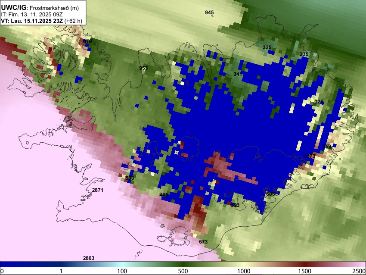
Task: Select the 479 station value in Westfjords
Action: (x=87, y=41)
